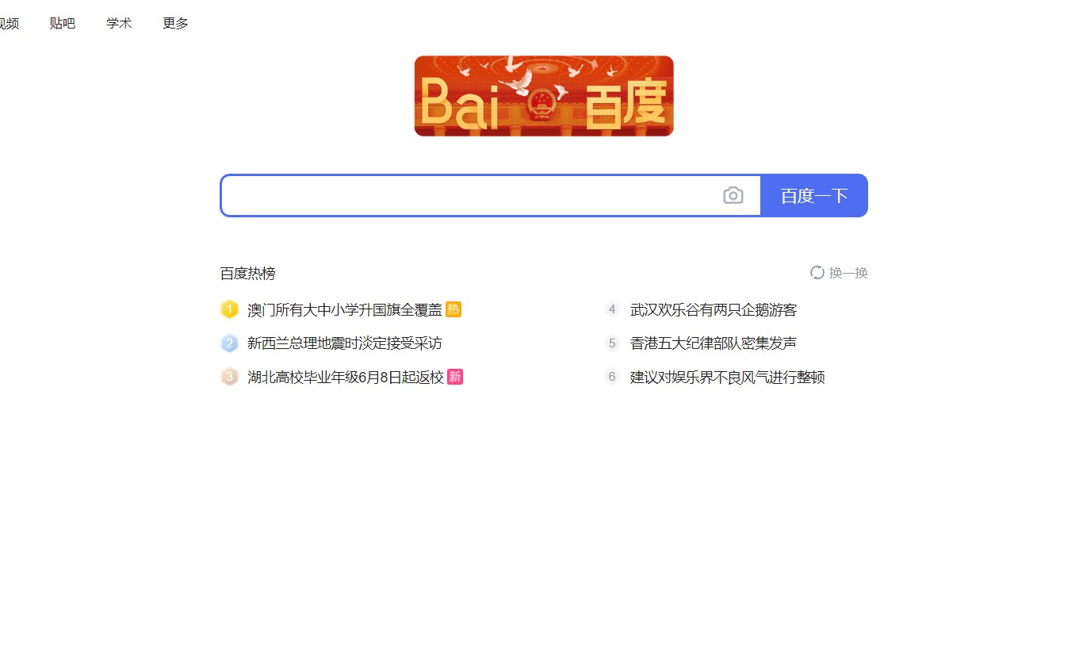Click the Baidu holiday logo image
The image size is (1079, 648).
pos(544,96)
